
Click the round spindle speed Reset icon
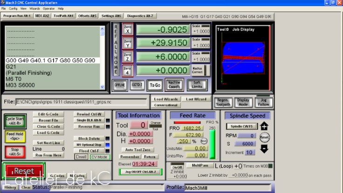pyautogui.click(x=264, y=138)
